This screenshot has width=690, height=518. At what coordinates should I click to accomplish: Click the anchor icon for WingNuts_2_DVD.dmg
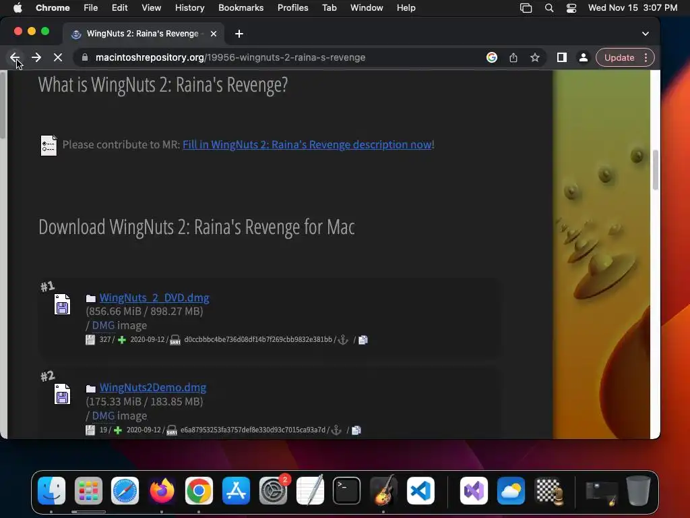click(343, 340)
